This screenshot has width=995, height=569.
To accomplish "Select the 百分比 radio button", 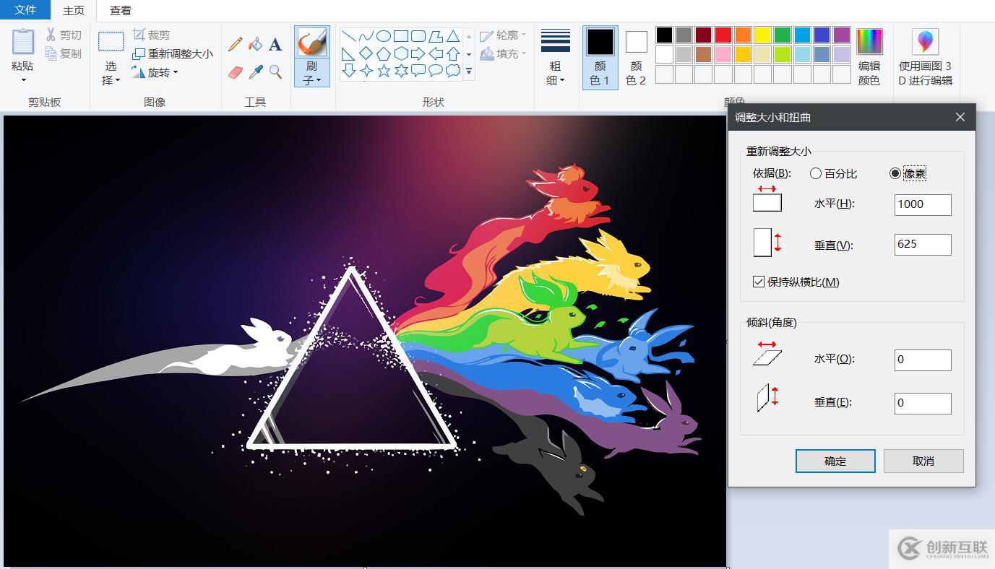I will [816, 173].
